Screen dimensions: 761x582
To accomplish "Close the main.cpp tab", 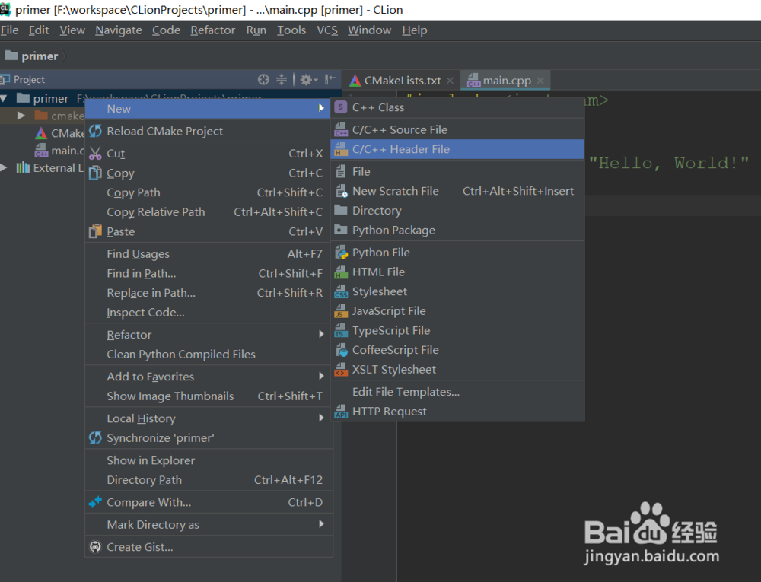I will 540,81.
